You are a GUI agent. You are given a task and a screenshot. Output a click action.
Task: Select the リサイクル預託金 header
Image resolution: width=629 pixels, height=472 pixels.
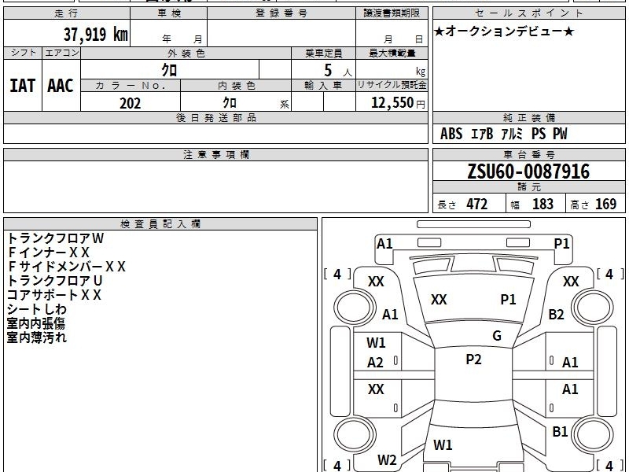pyautogui.click(x=392, y=85)
